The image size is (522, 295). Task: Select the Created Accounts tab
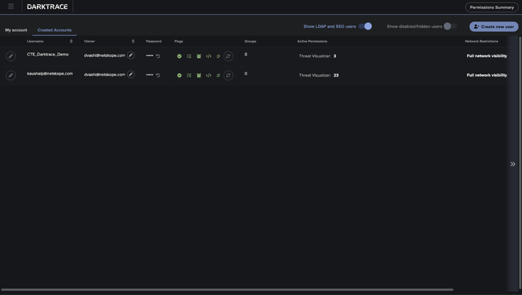pyautogui.click(x=54, y=30)
